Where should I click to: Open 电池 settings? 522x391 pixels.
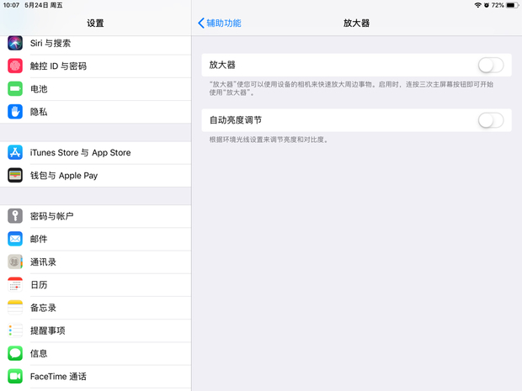point(95,89)
